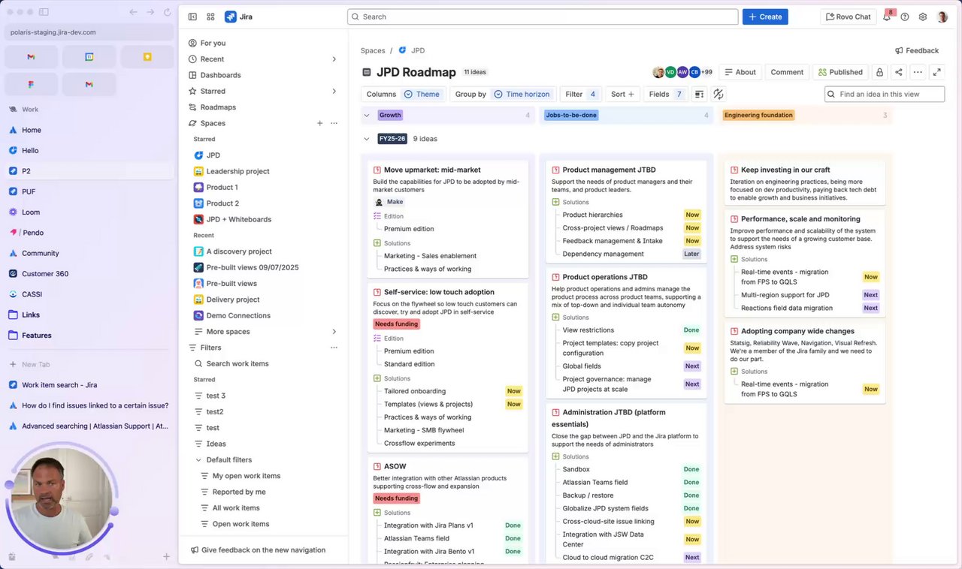Screen dimensions: 962x569
Task: Open the user profile avatar in top bar
Action: (942, 17)
